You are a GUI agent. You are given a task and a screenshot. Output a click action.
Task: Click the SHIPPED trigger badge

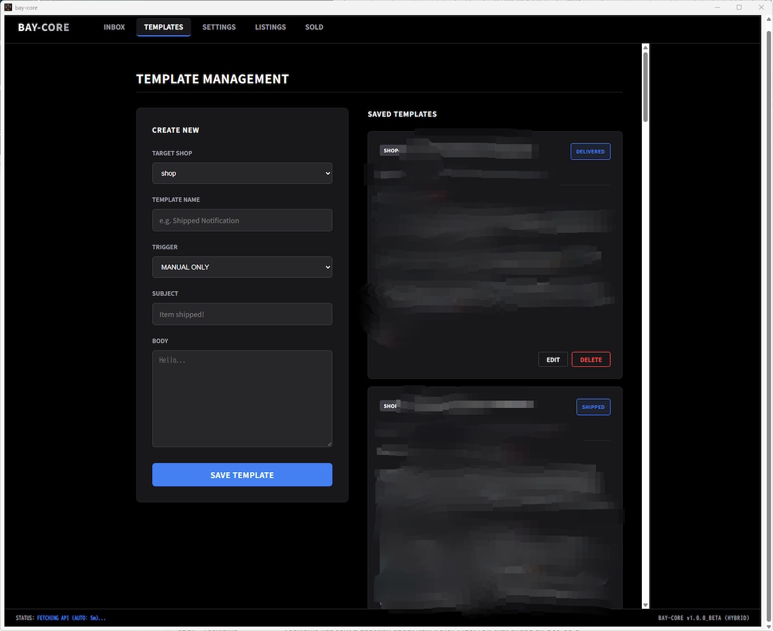point(593,407)
